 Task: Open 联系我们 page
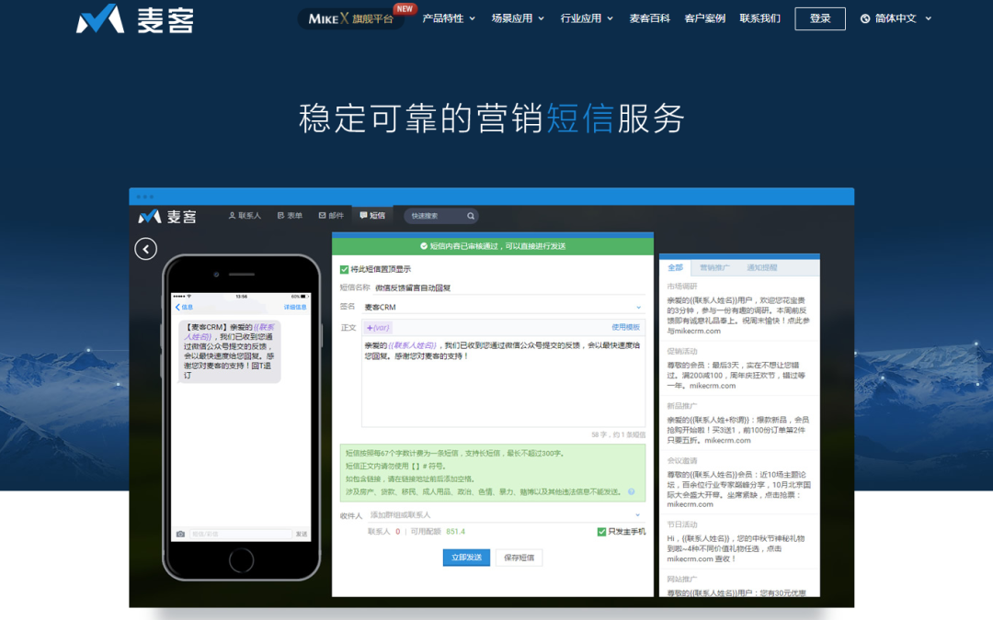coord(760,18)
